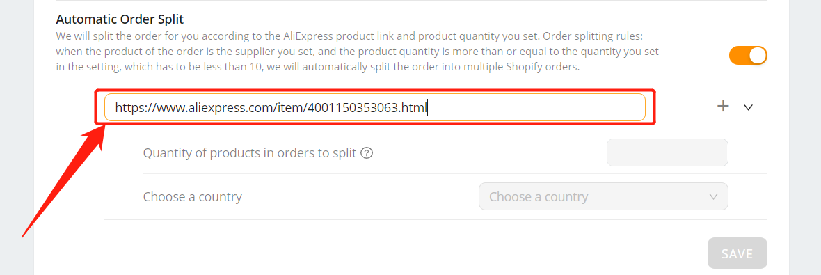
Task: Focus the AliExpress product link field
Action: [x=375, y=107]
